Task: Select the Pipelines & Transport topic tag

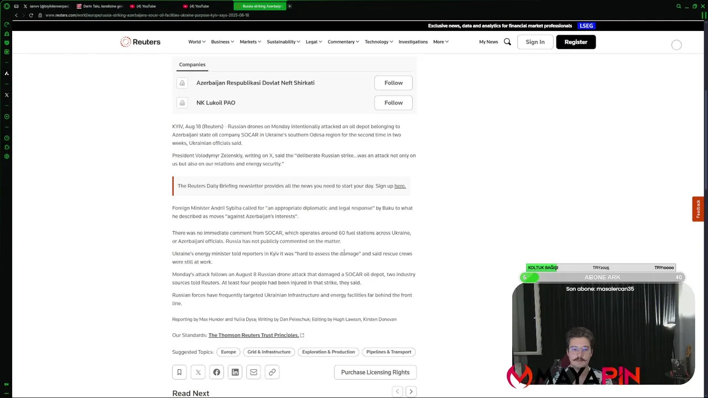Action: (x=389, y=352)
